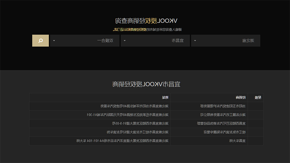290x163 pixels.
Task: Expand the 双膜合一 product dropdown
Action: click(85, 41)
